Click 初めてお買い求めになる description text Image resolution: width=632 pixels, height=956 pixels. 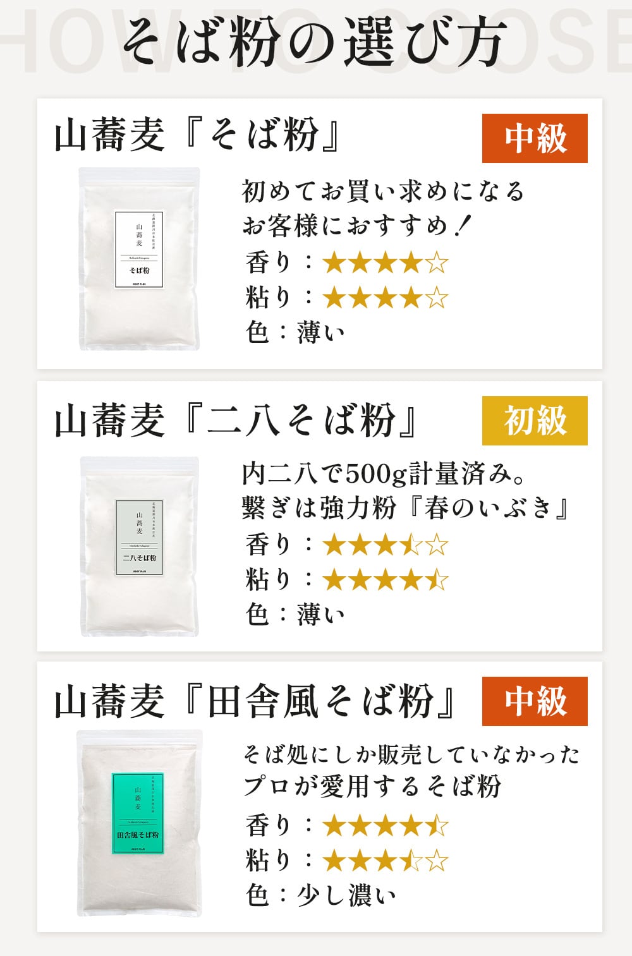coord(383,191)
